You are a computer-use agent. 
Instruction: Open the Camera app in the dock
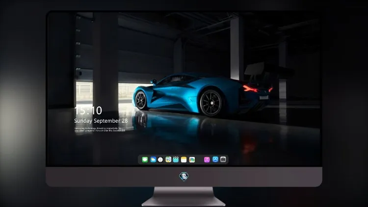[223, 159]
